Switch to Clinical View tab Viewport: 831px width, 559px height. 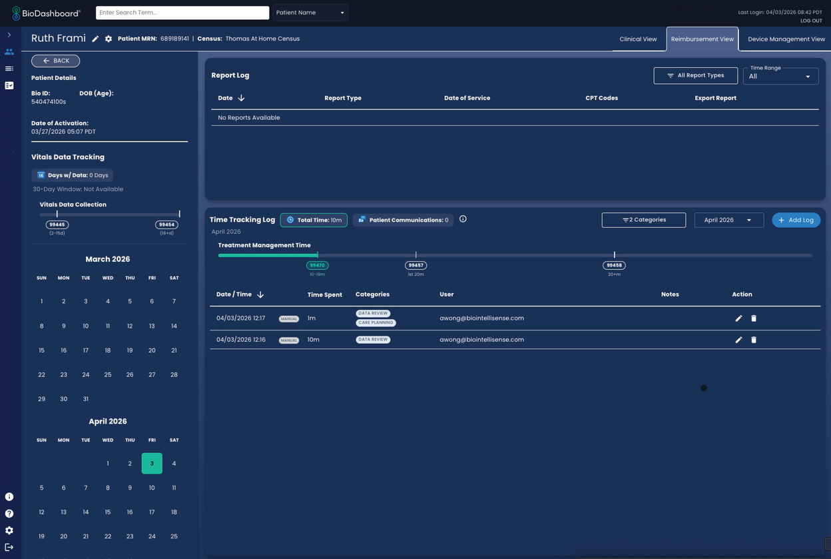click(638, 39)
